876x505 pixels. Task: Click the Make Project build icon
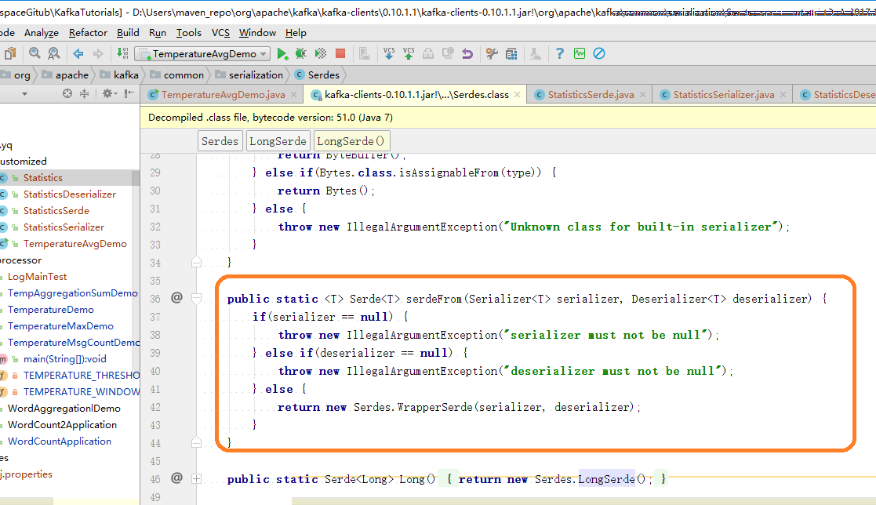(x=122, y=53)
